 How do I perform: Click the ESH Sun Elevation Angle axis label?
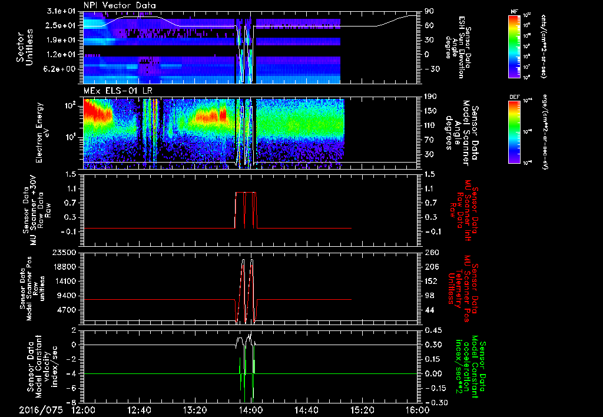(x=458, y=46)
